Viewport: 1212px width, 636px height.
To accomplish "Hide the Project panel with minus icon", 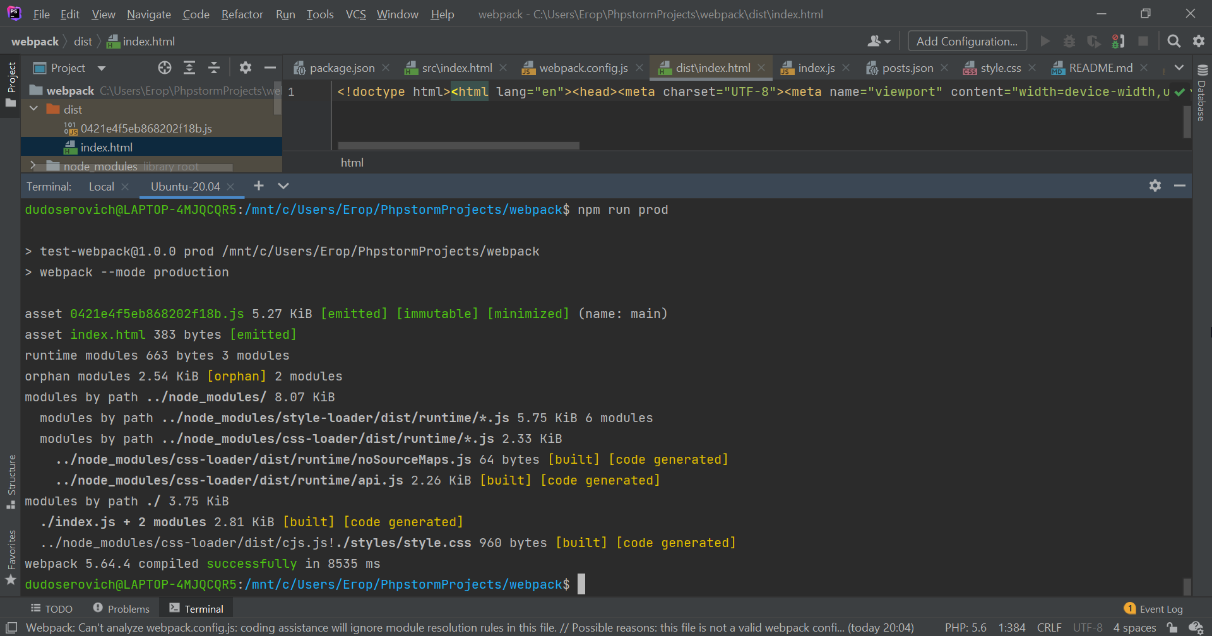I will (x=270, y=68).
